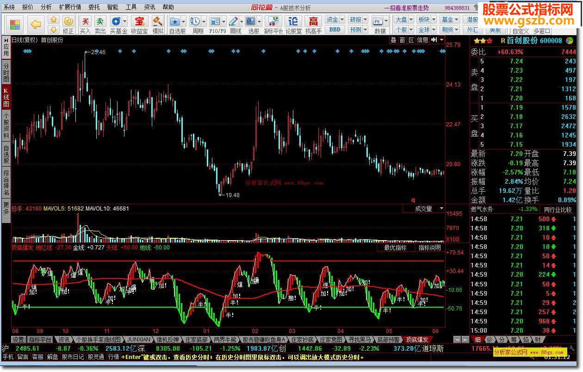Select the 画线 pencil drawing tool

233,21
